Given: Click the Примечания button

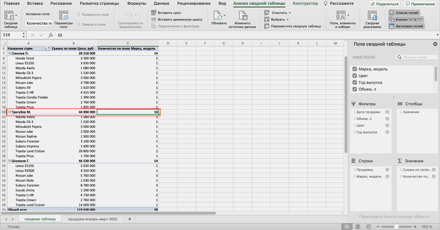Looking at the screenshot, I should click(x=420, y=4).
